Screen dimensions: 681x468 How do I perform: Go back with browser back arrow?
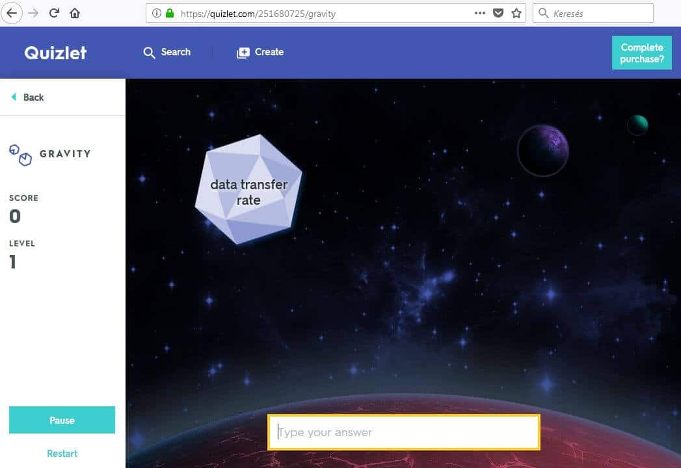(x=12, y=13)
